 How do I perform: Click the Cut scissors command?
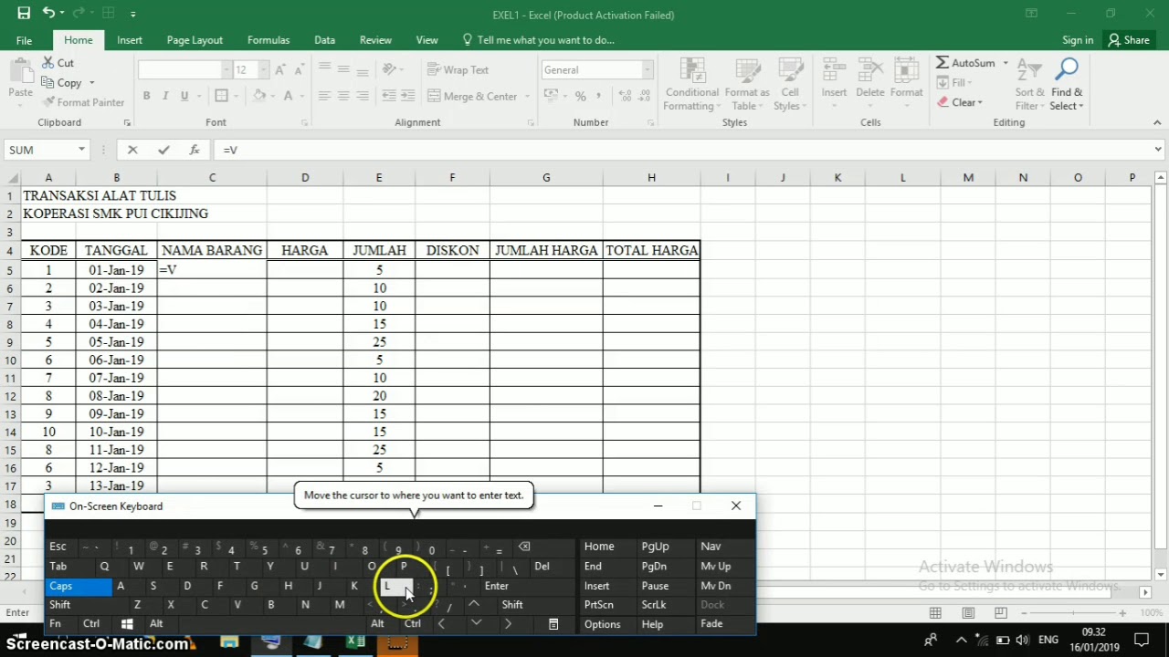pyautogui.click(x=58, y=63)
